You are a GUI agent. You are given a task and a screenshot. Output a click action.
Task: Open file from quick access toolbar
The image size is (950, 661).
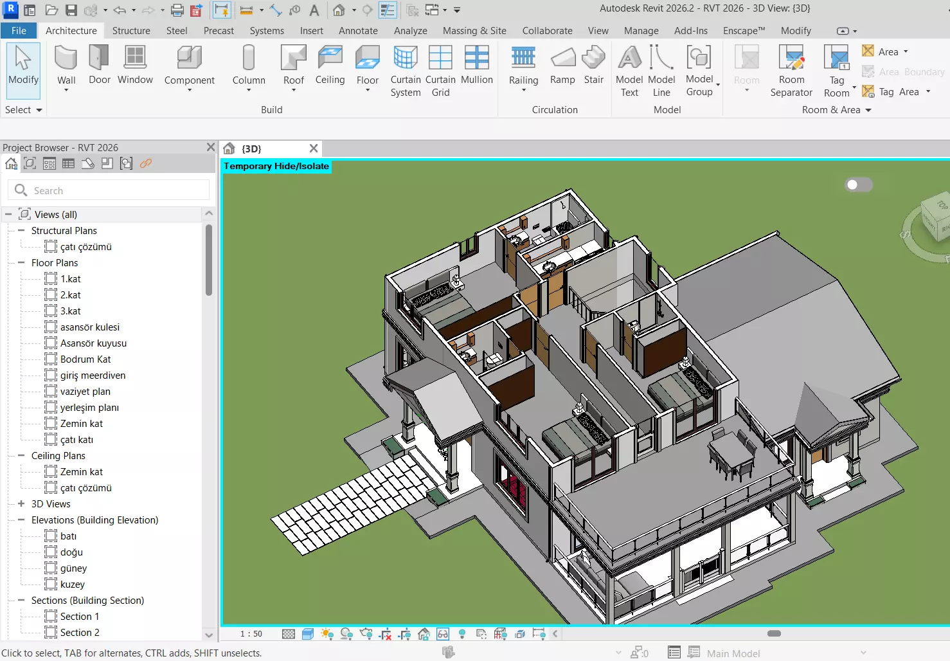click(51, 10)
